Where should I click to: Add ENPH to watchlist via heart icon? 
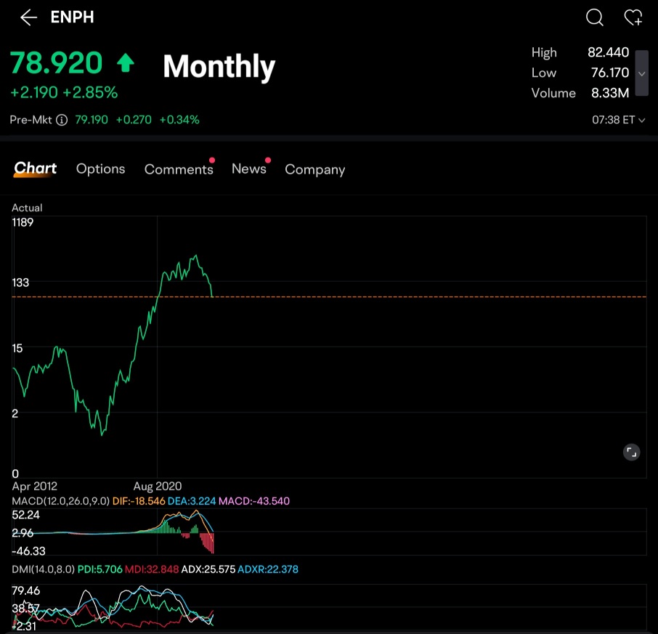[633, 17]
